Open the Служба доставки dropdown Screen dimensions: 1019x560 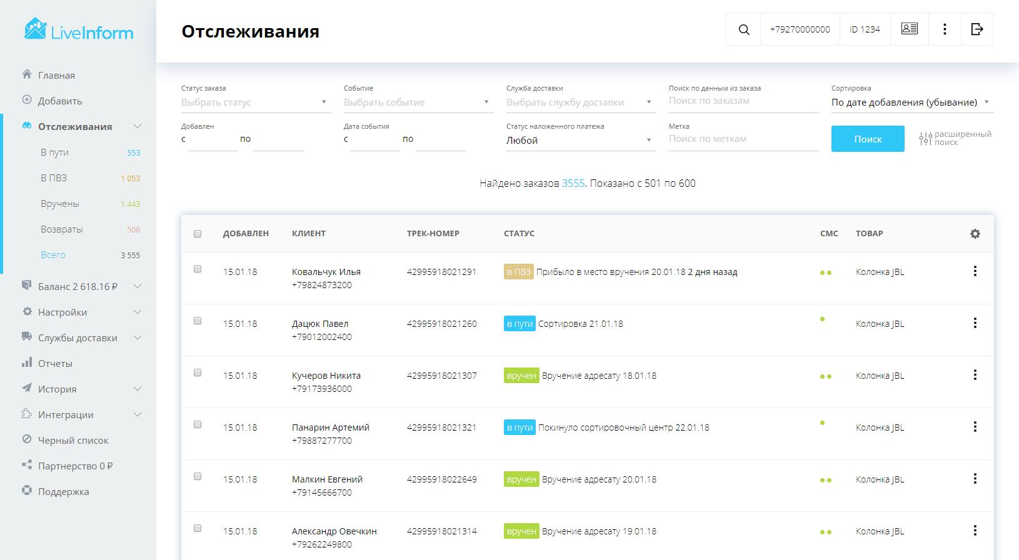click(x=581, y=102)
